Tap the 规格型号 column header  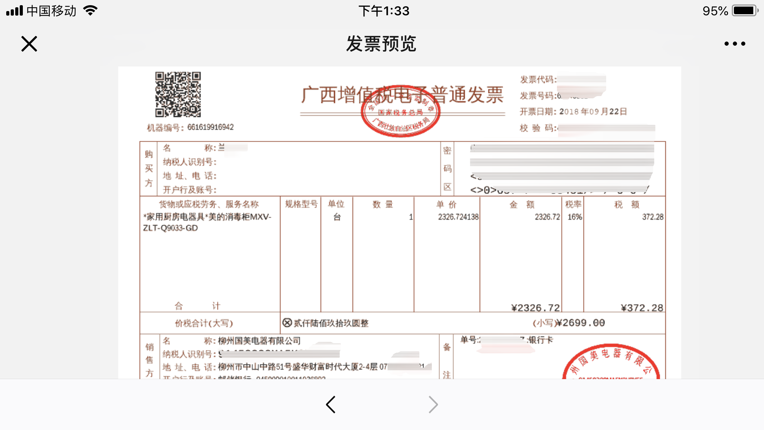301,204
